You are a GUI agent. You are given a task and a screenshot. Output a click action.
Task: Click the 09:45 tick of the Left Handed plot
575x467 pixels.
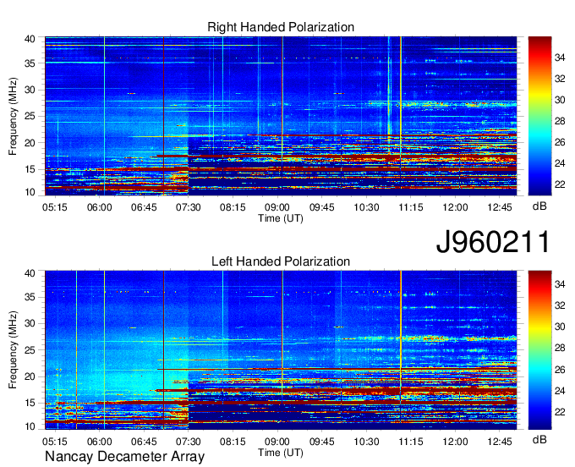[x=321, y=442]
